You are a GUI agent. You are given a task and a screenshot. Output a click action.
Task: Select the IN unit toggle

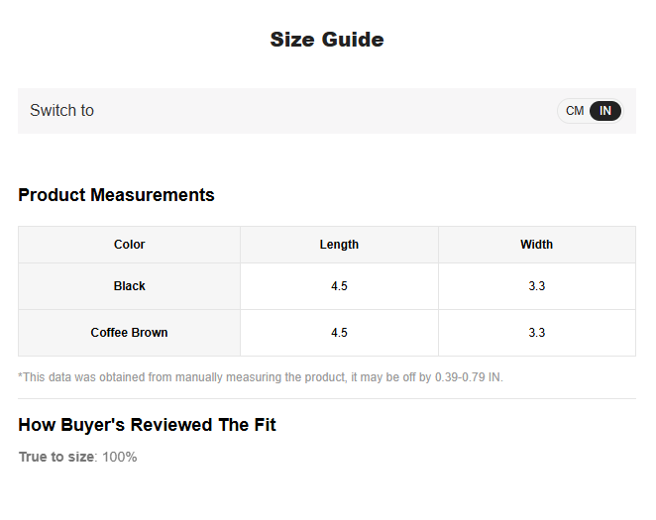(604, 111)
